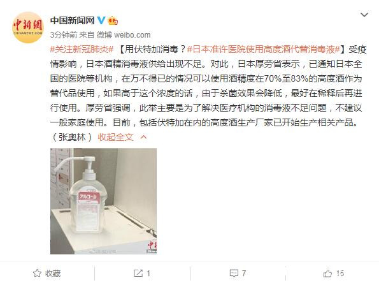Screen dimensions: 379x285
Task: Open the 微博 weibo.com source link
Action: click(124, 35)
